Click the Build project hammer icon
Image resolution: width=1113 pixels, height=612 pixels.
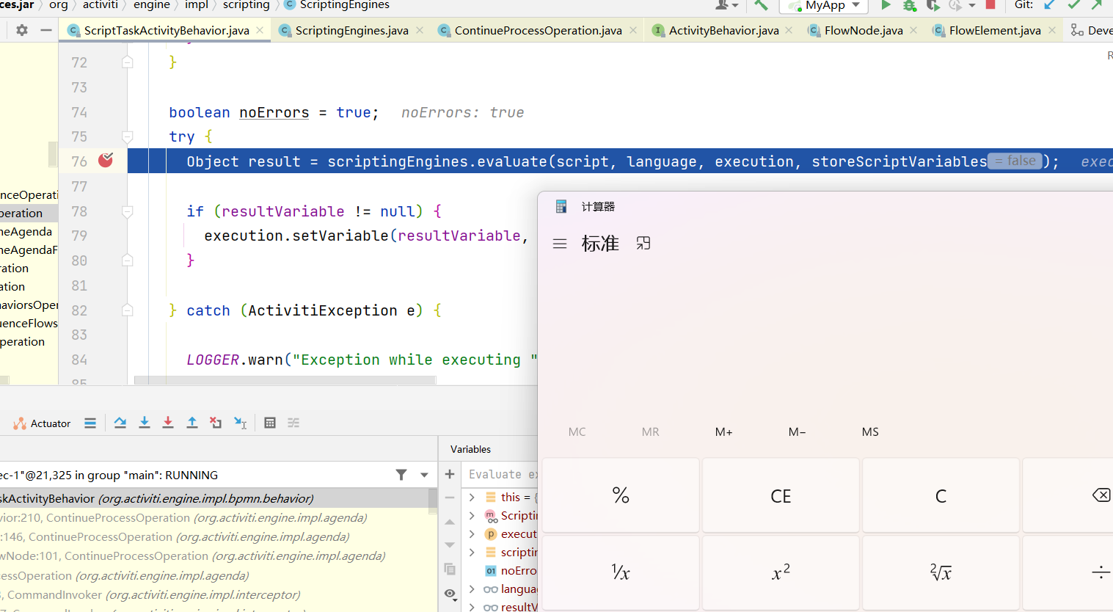761,5
